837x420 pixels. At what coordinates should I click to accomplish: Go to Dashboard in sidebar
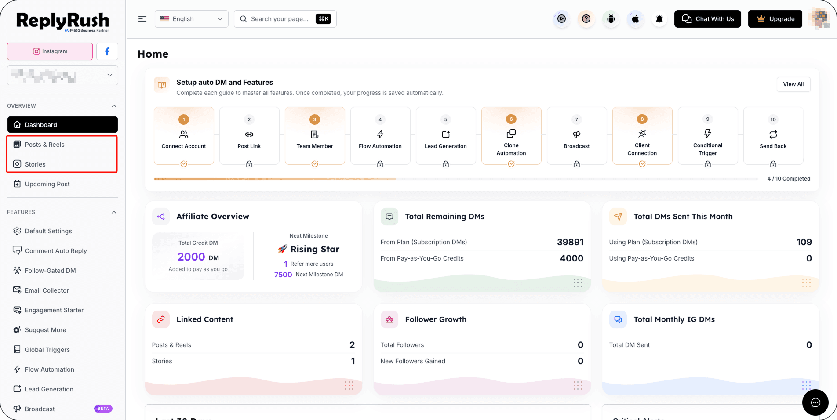point(62,125)
